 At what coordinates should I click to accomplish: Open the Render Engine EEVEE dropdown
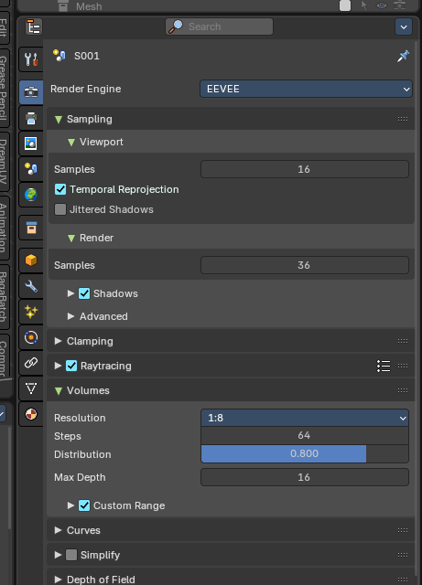pos(306,90)
